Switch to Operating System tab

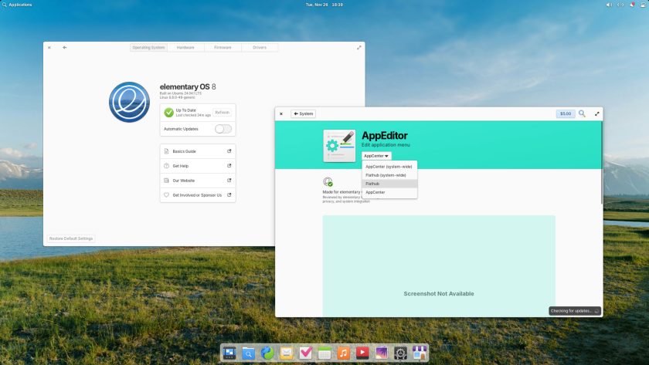[x=148, y=48]
